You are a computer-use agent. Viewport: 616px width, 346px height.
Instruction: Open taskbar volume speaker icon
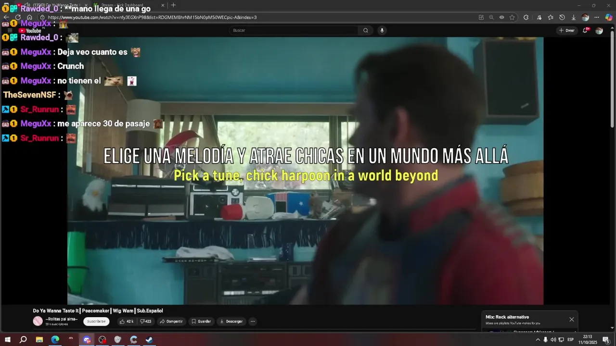(x=553, y=340)
